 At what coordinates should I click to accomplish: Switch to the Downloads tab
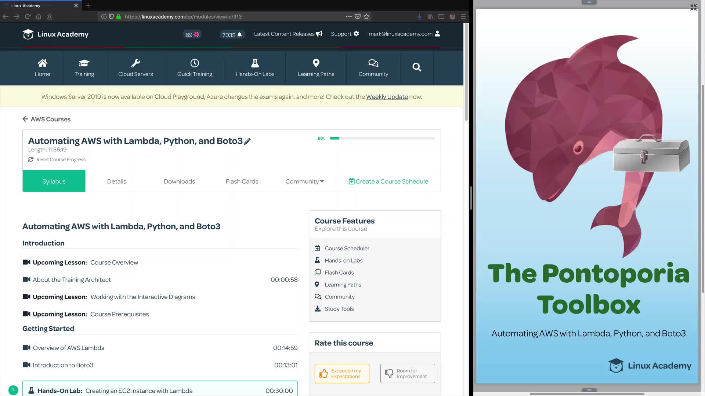tap(179, 181)
